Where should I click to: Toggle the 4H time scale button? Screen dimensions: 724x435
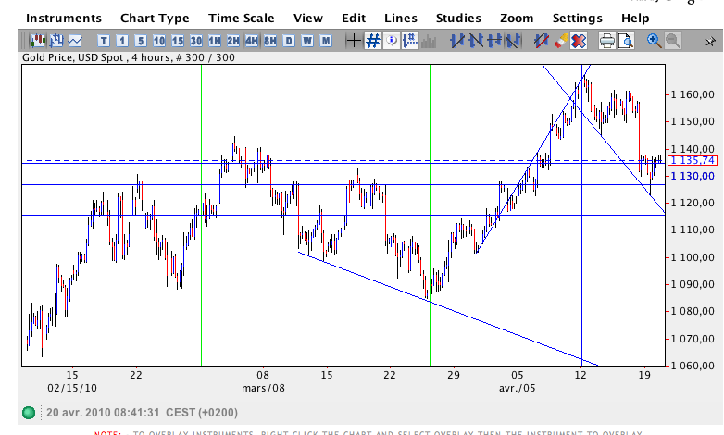tap(251, 41)
